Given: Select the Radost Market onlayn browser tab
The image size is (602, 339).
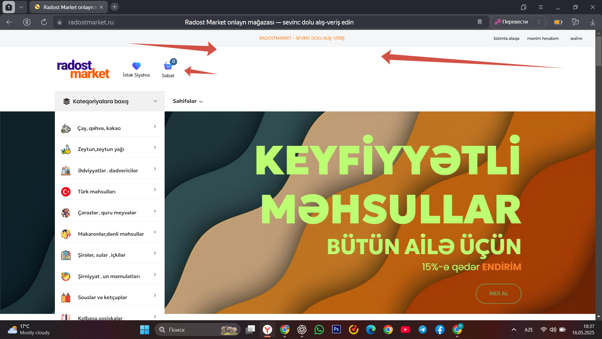Looking at the screenshot, I should click(69, 7).
